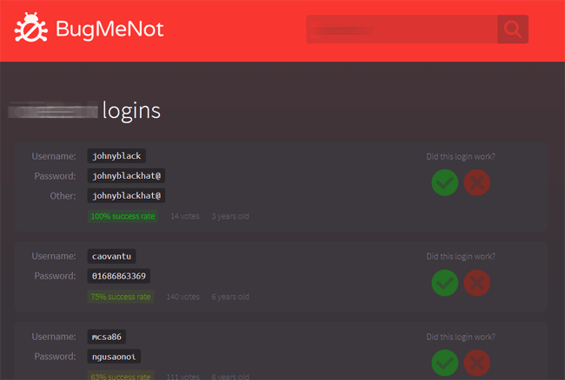Click the 63% success rate badge
The image size is (565, 380).
(121, 376)
